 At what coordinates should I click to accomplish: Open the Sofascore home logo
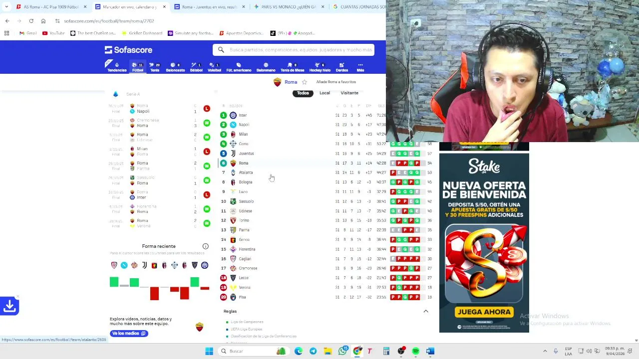coord(128,50)
